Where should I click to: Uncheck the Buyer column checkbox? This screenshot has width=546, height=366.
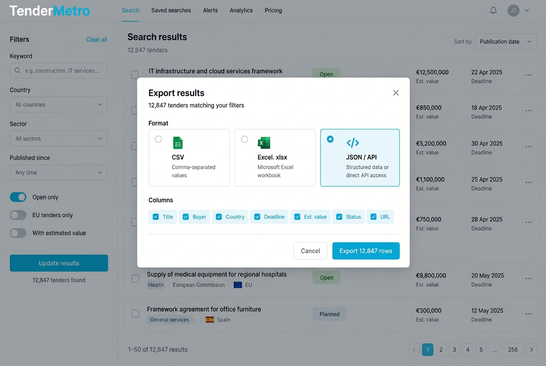[x=186, y=217]
